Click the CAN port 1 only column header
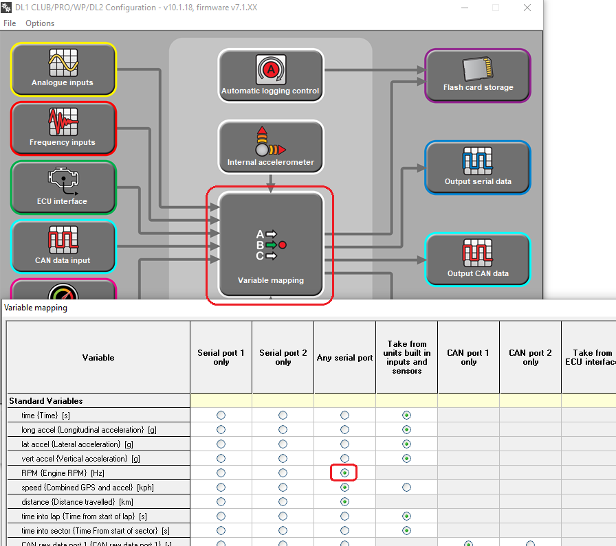Image resolution: width=616 pixels, height=546 pixels. pos(468,358)
